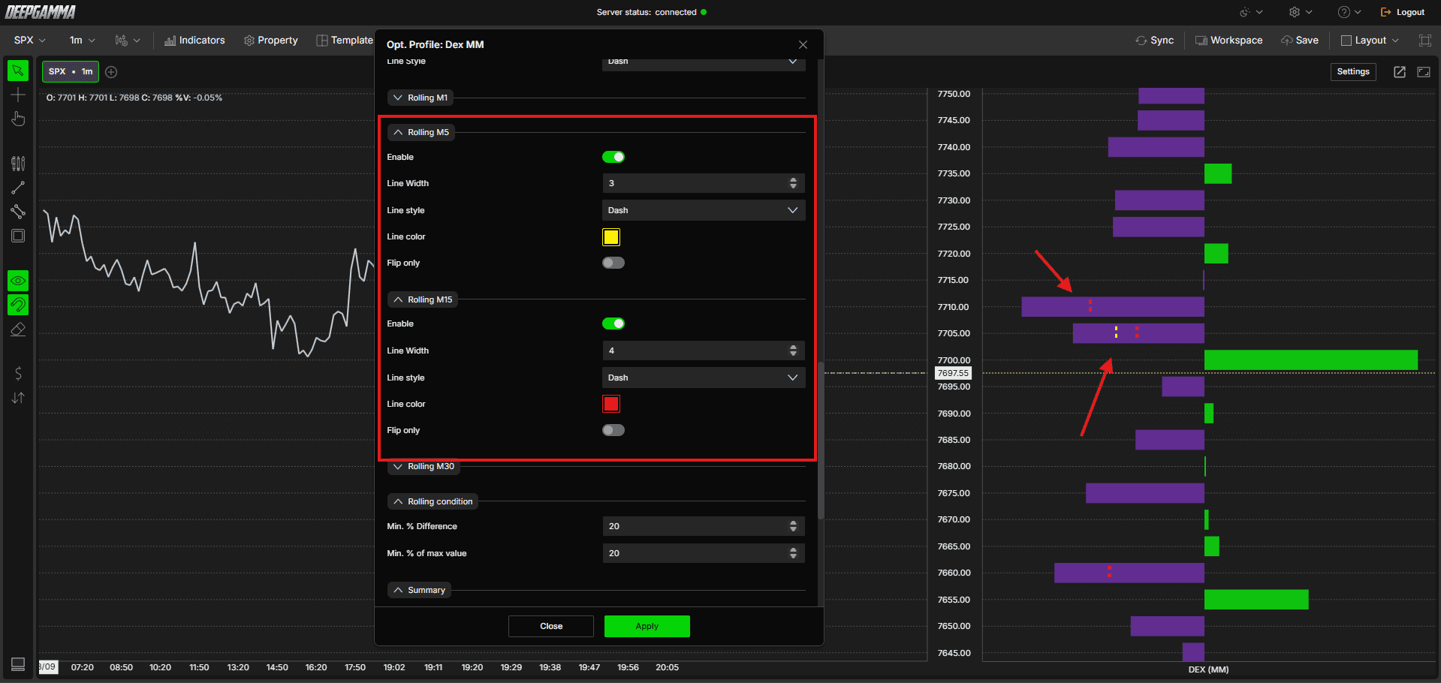1441x683 pixels.
Task: Toggle Rolling M15 Enable switch
Action: [x=613, y=323]
